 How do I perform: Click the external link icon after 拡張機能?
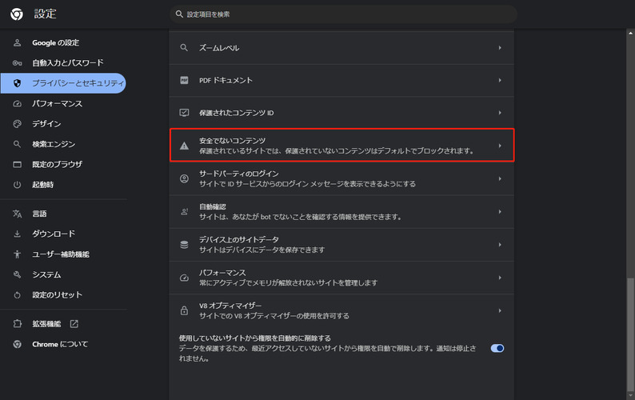pos(74,324)
